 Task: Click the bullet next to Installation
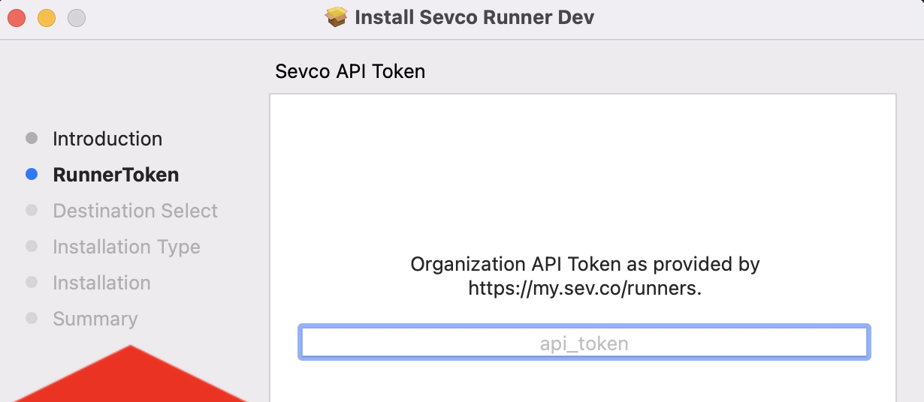[x=32, y=282]
